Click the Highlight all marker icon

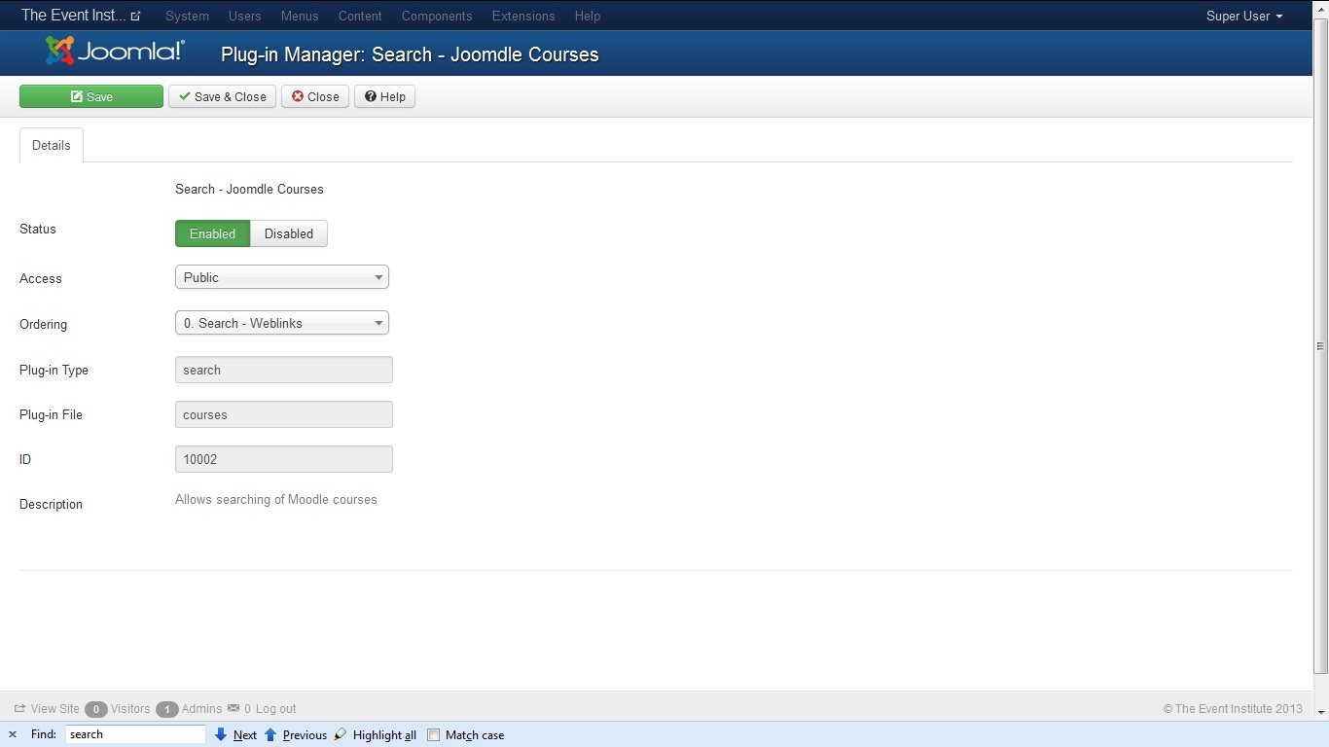pos(340,734)
